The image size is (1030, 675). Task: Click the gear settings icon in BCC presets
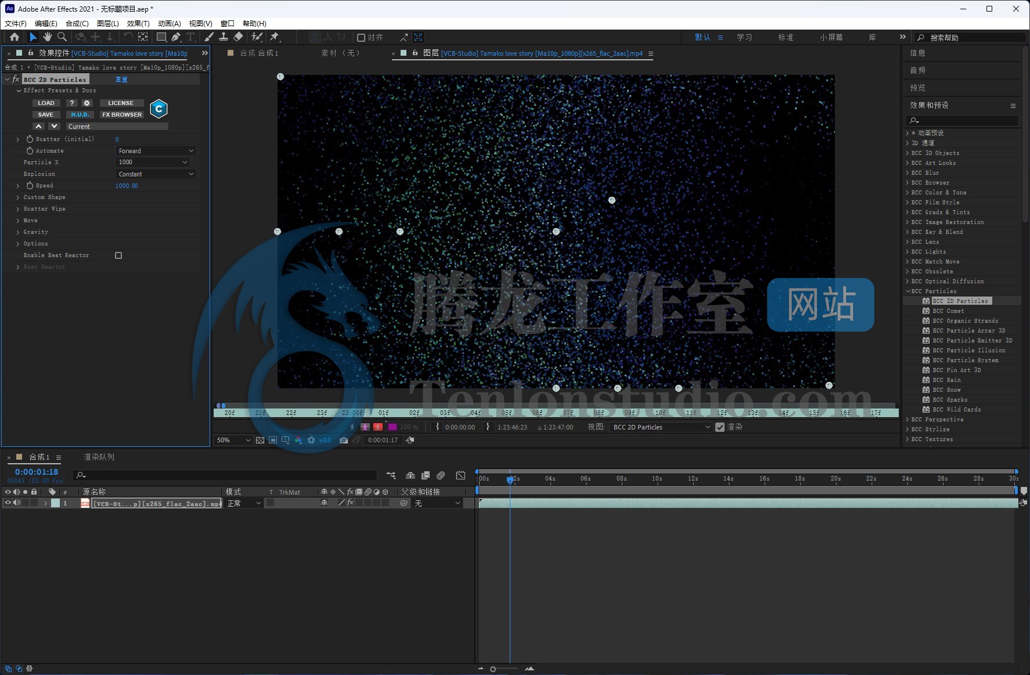coord(87,103)
